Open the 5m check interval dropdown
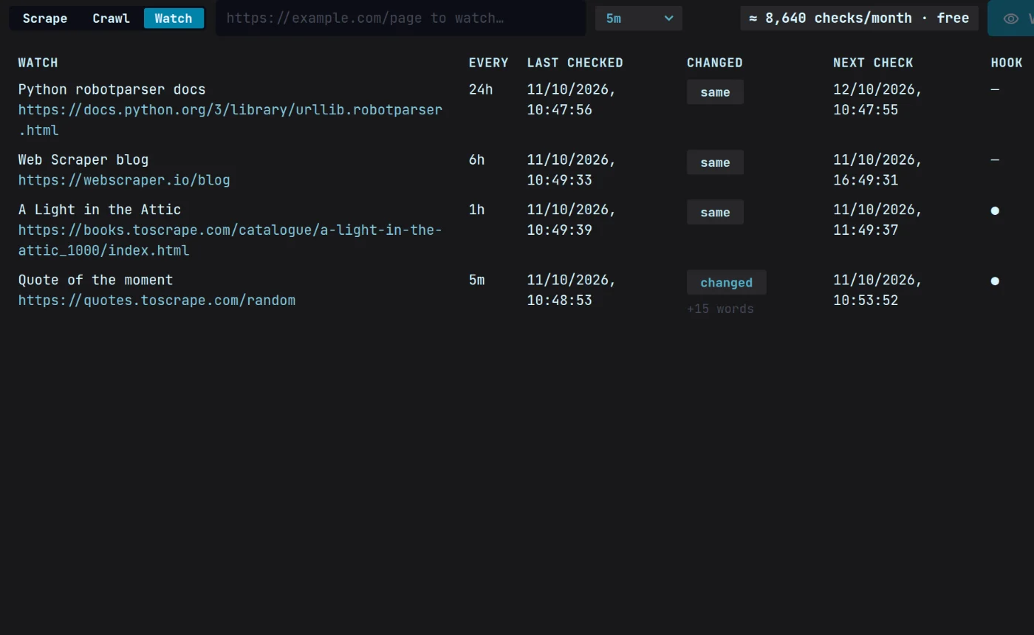 pos(639,18)
